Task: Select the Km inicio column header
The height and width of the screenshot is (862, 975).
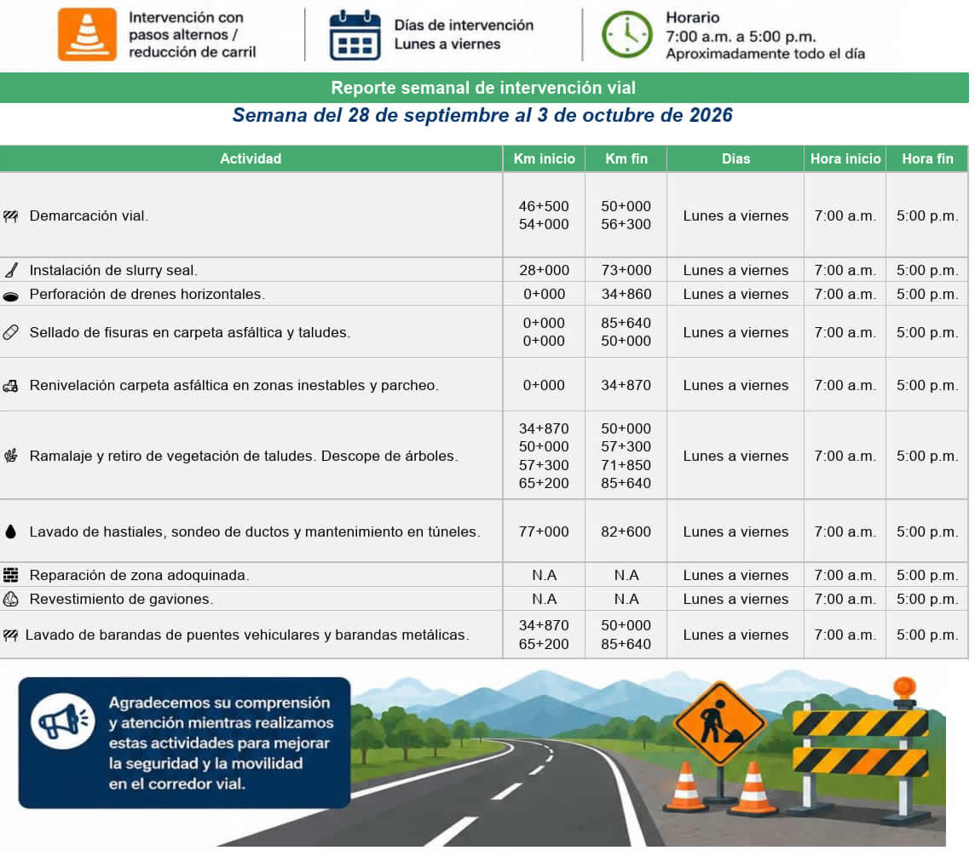Action: click(x=544, y=158)
